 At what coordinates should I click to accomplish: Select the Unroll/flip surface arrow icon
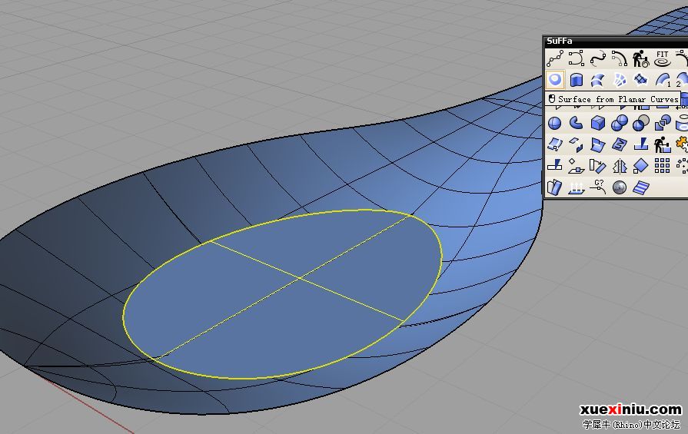[576, 144]
